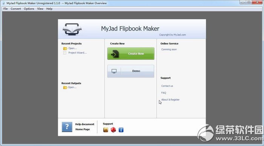Viewport: 264px width, 146px height.
Task: Open the FAQ link
Action: [163, 93]
